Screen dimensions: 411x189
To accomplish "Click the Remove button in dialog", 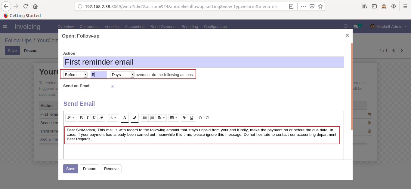I will pyautogui.click(x=111, y=169).
